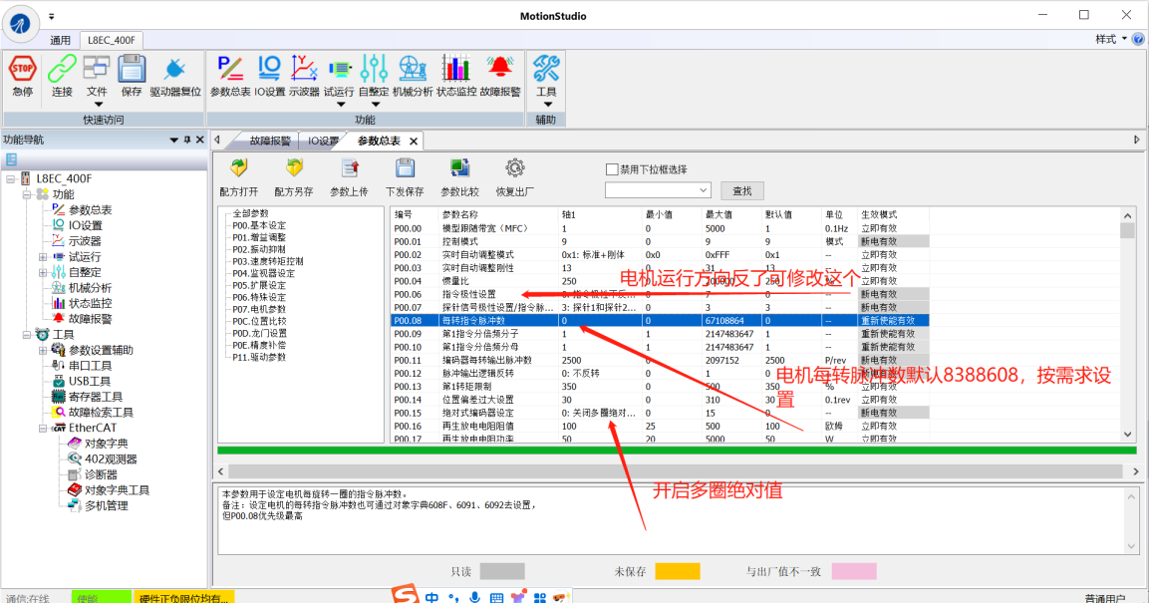Image resolution: width=1149 pixels, height=603 pixels.
Task: Open dropdown arrow under 文件
Action: click(98, 104)
